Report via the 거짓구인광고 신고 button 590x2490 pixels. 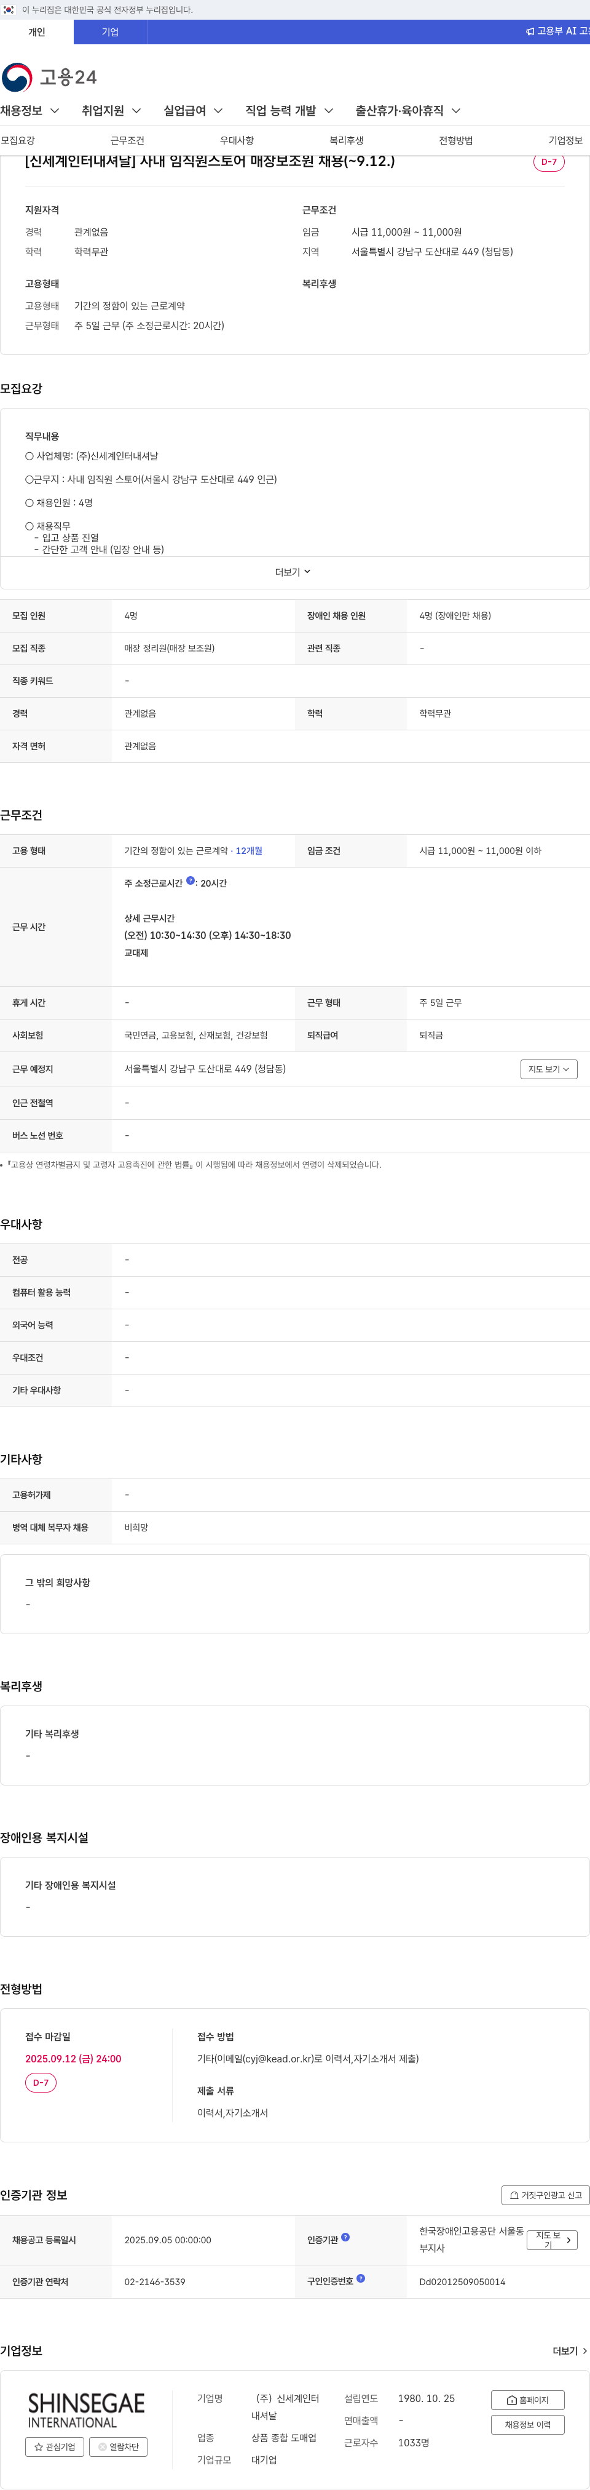pyautogui.click(x=546, y=2195)
